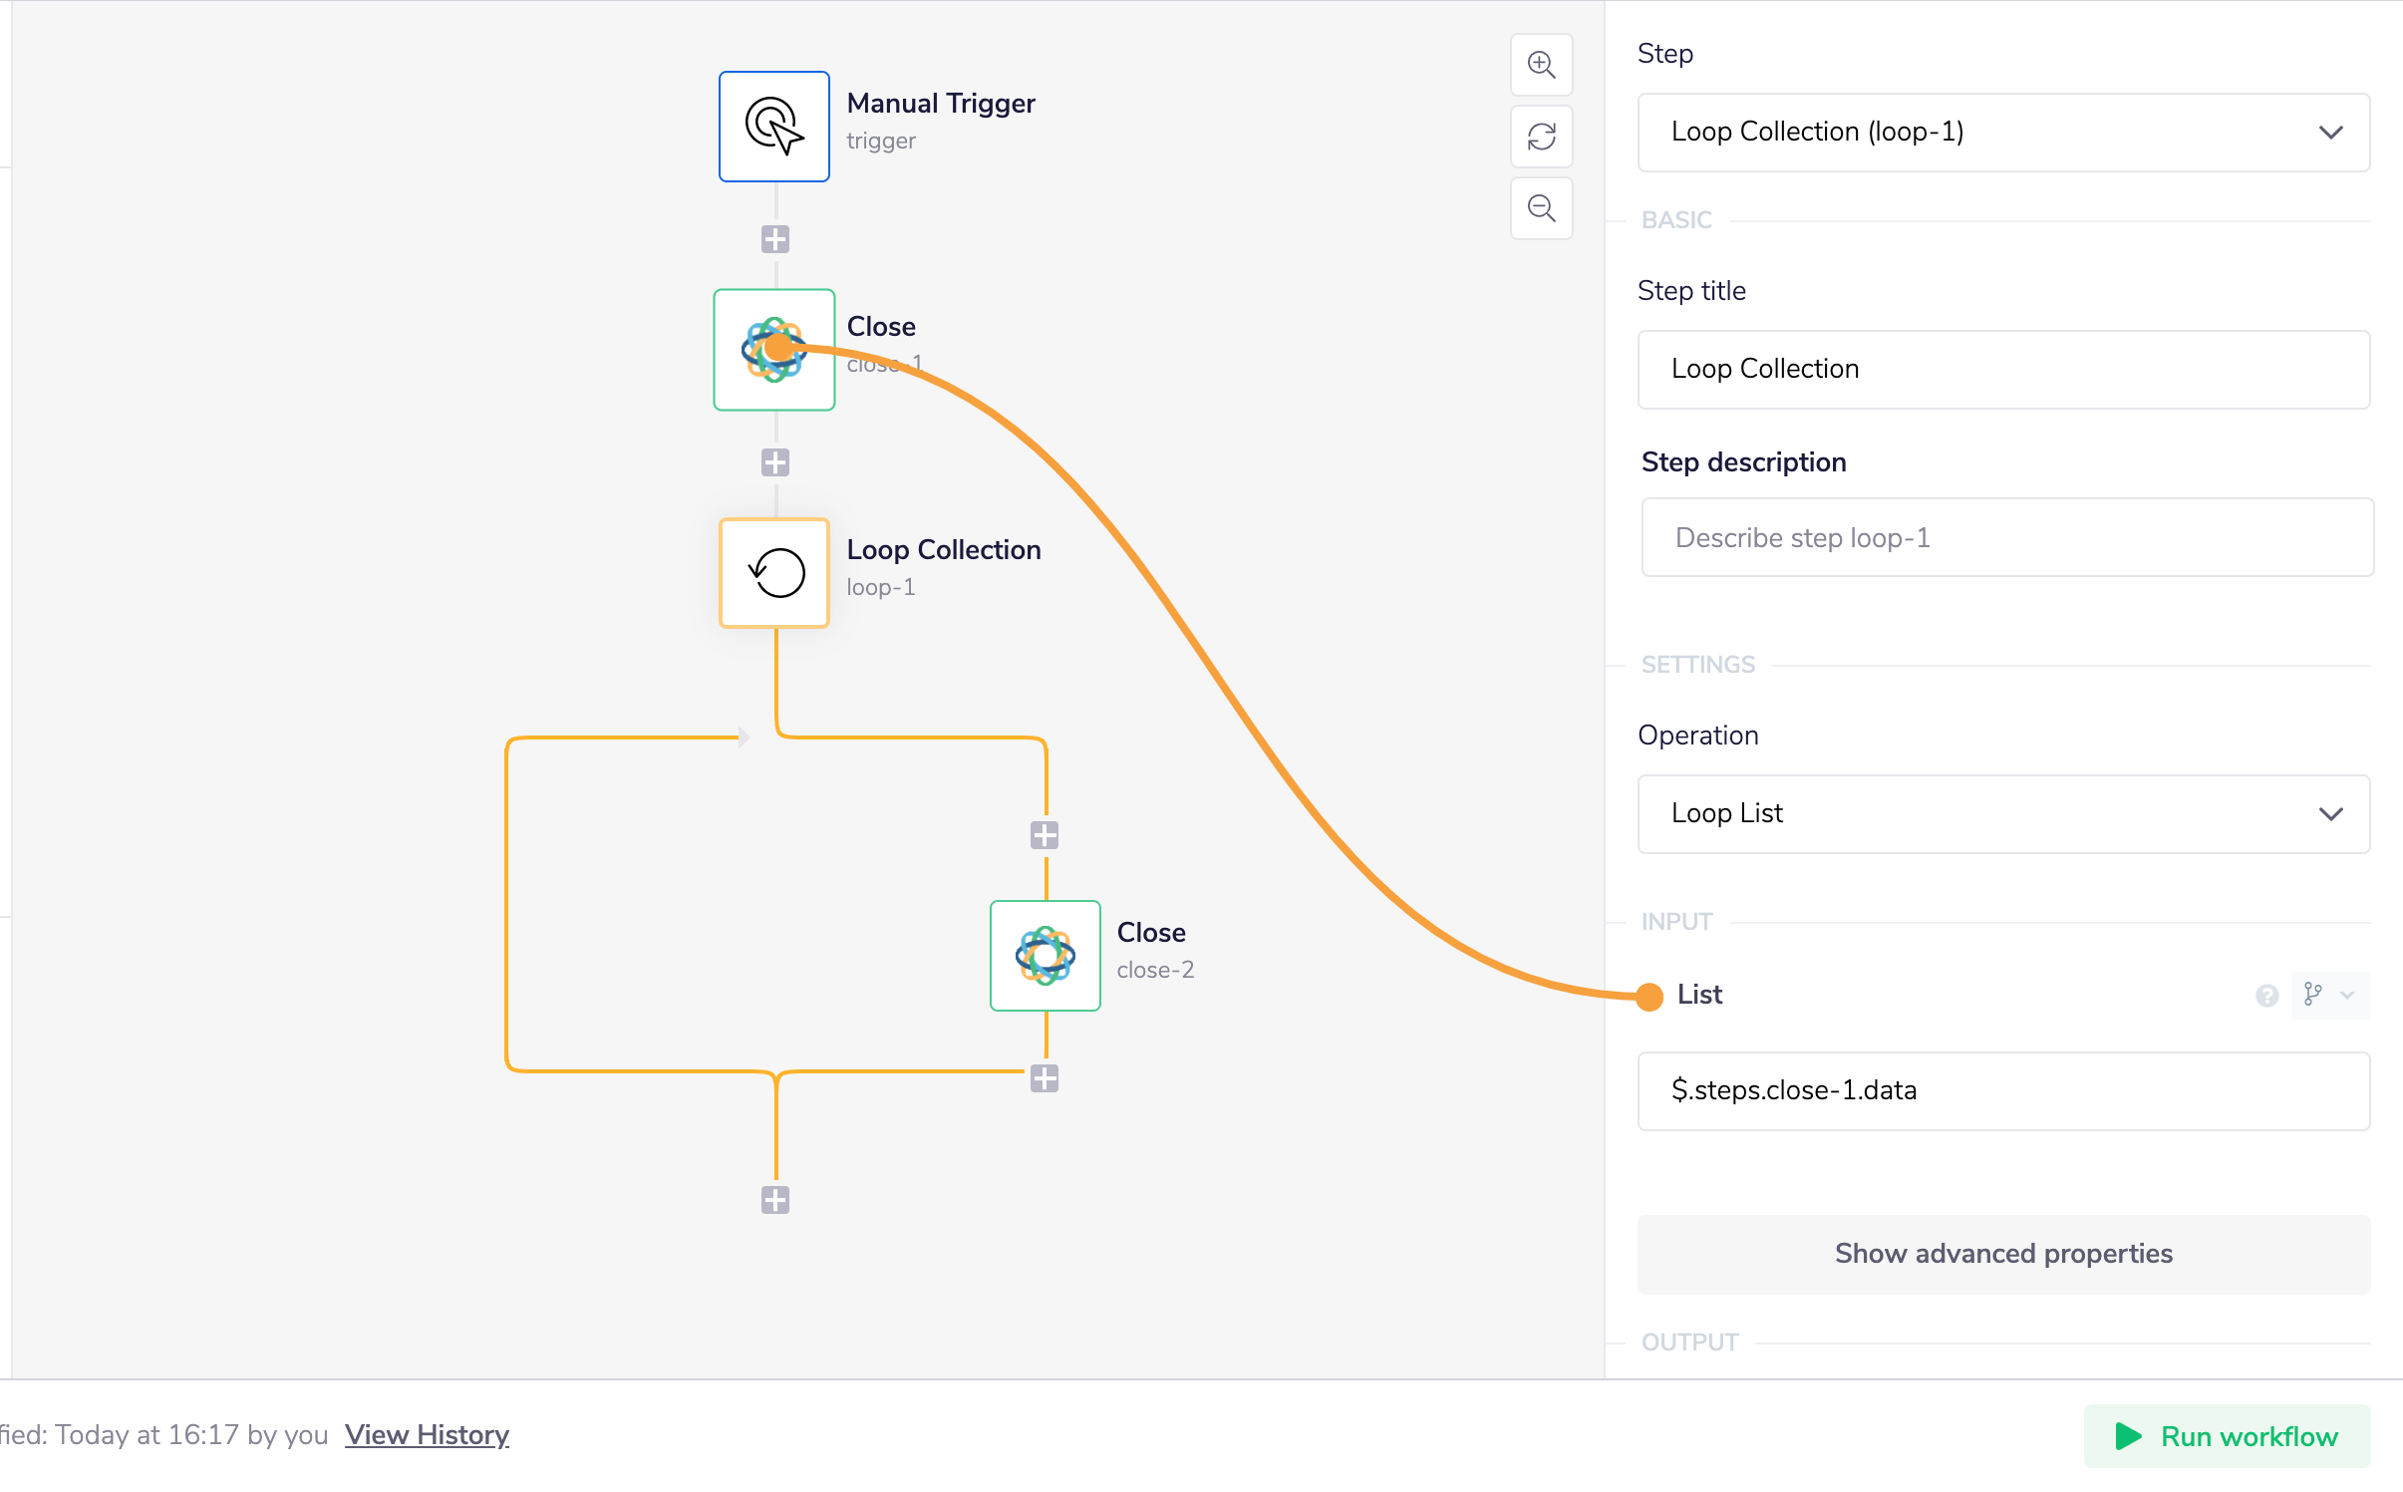
Task: Click the List field help question icon
Action: (x=2266, y=996)
